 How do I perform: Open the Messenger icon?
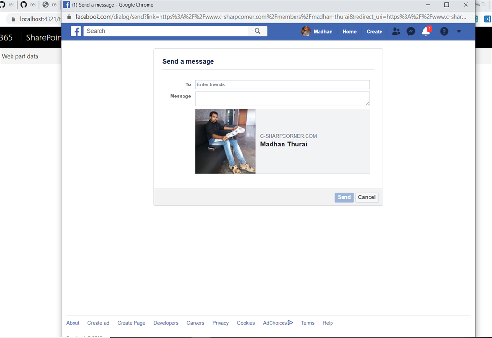411,31
